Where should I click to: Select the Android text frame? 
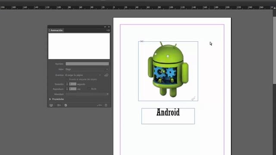tap(168, 116)
